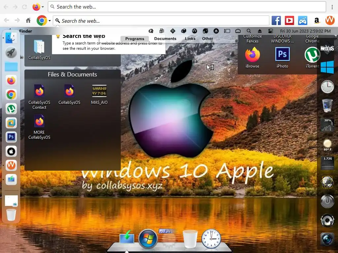The width and height of the screenshot is (338, 253).
Task: Expand Firefox search engine dropdown
Action: pyautogui.click(x=43, y=7)
